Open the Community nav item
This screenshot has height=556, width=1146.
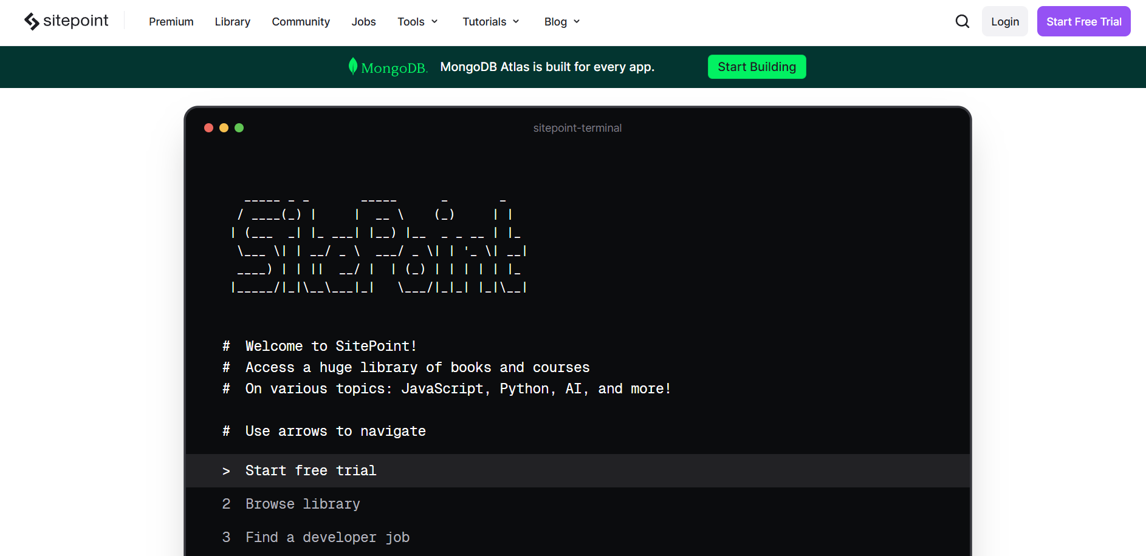click(301, 22)
